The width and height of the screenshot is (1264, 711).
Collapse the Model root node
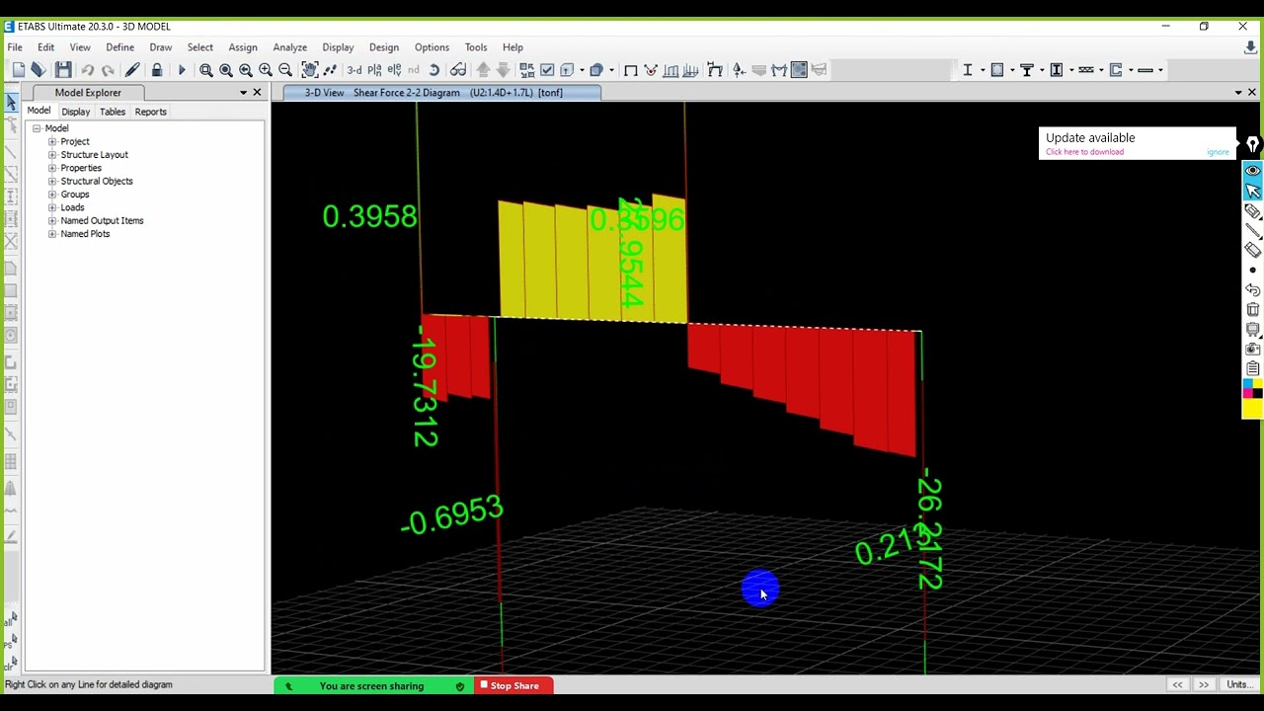(x=37, y=128)
